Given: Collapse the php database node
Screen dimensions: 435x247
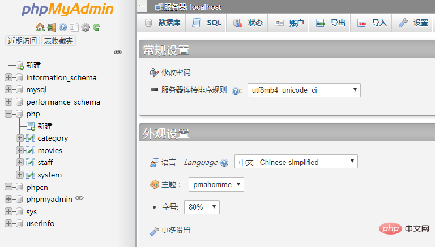Looking at the screenshot, I should pos(8,114).
